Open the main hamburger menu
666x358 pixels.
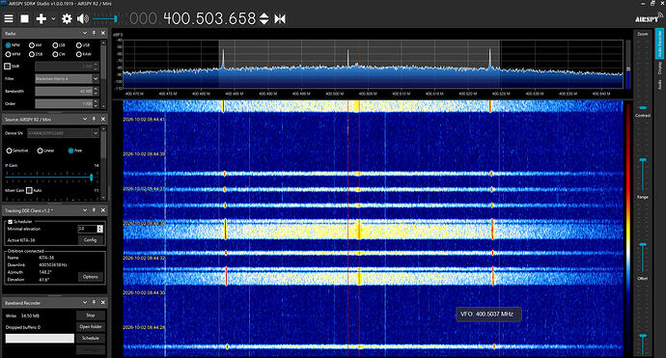pos(9,18)
